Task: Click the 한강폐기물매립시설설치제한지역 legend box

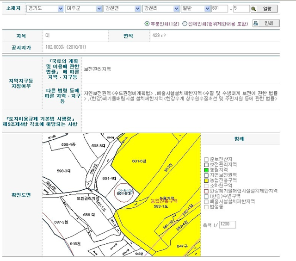Action: coord(207,191)
